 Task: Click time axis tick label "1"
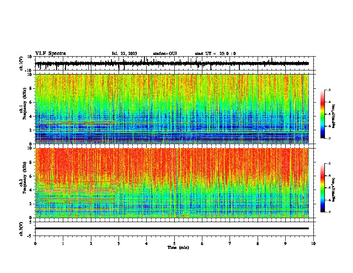(x=63, y=244)
